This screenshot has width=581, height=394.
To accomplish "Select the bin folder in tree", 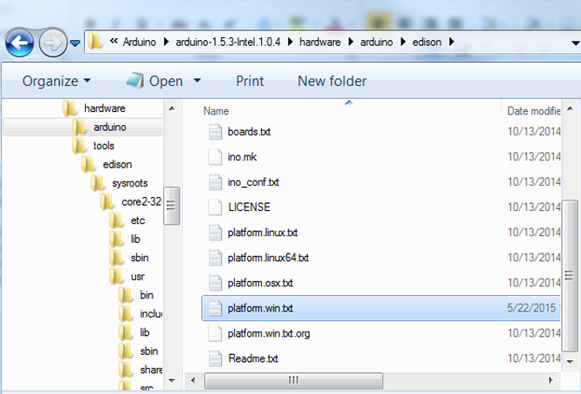I will (147, 295).
